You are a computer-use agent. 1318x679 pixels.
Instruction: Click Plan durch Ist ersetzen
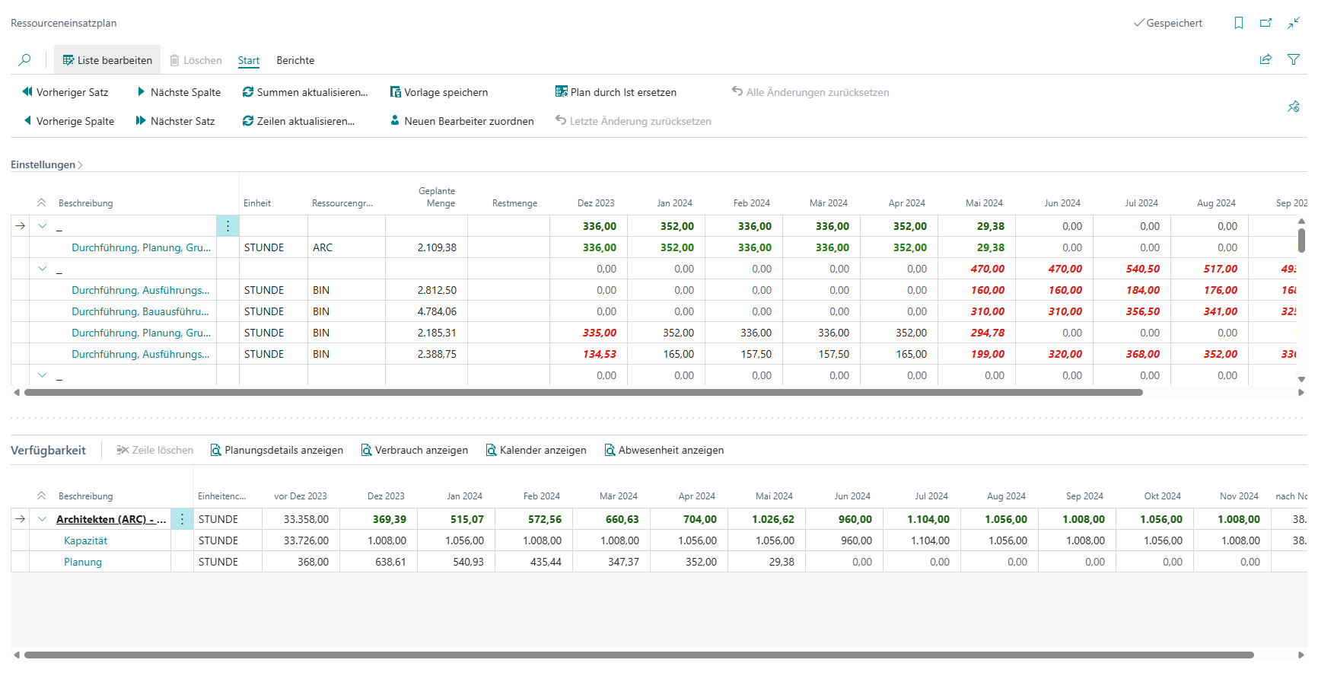point(616,92)
